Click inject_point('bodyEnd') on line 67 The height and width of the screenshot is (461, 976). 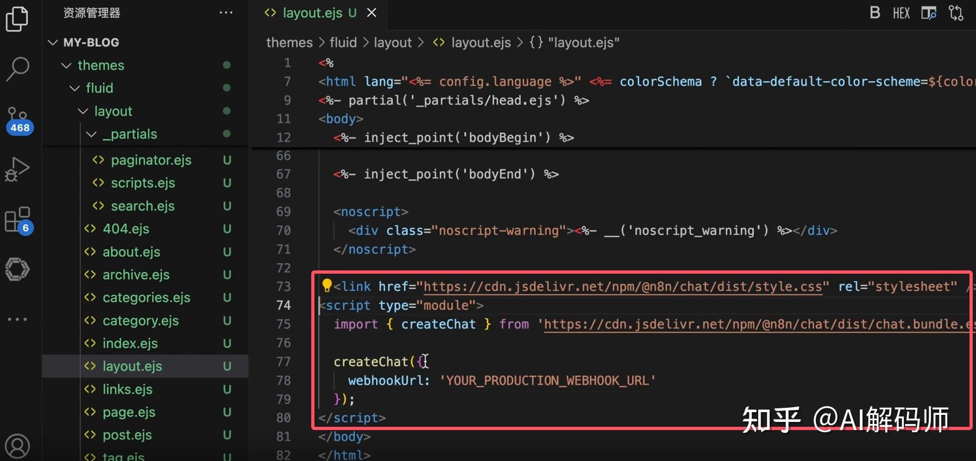pos(450,174)
